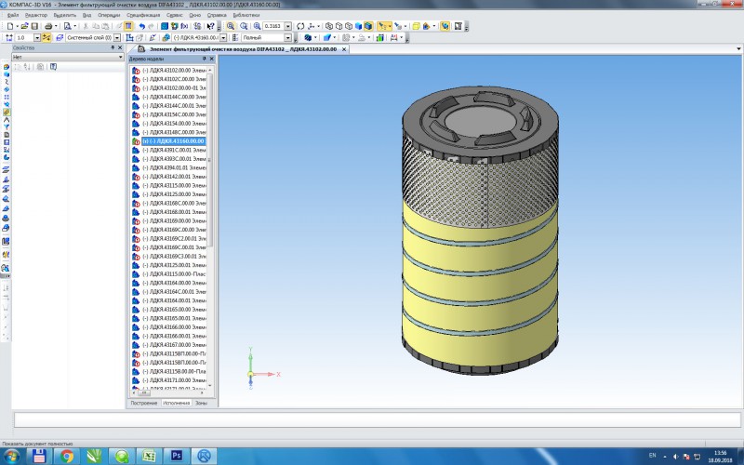Viewport: 744px width, 465px height.
Task: Pin the Свойства panel
Action: 113,47
